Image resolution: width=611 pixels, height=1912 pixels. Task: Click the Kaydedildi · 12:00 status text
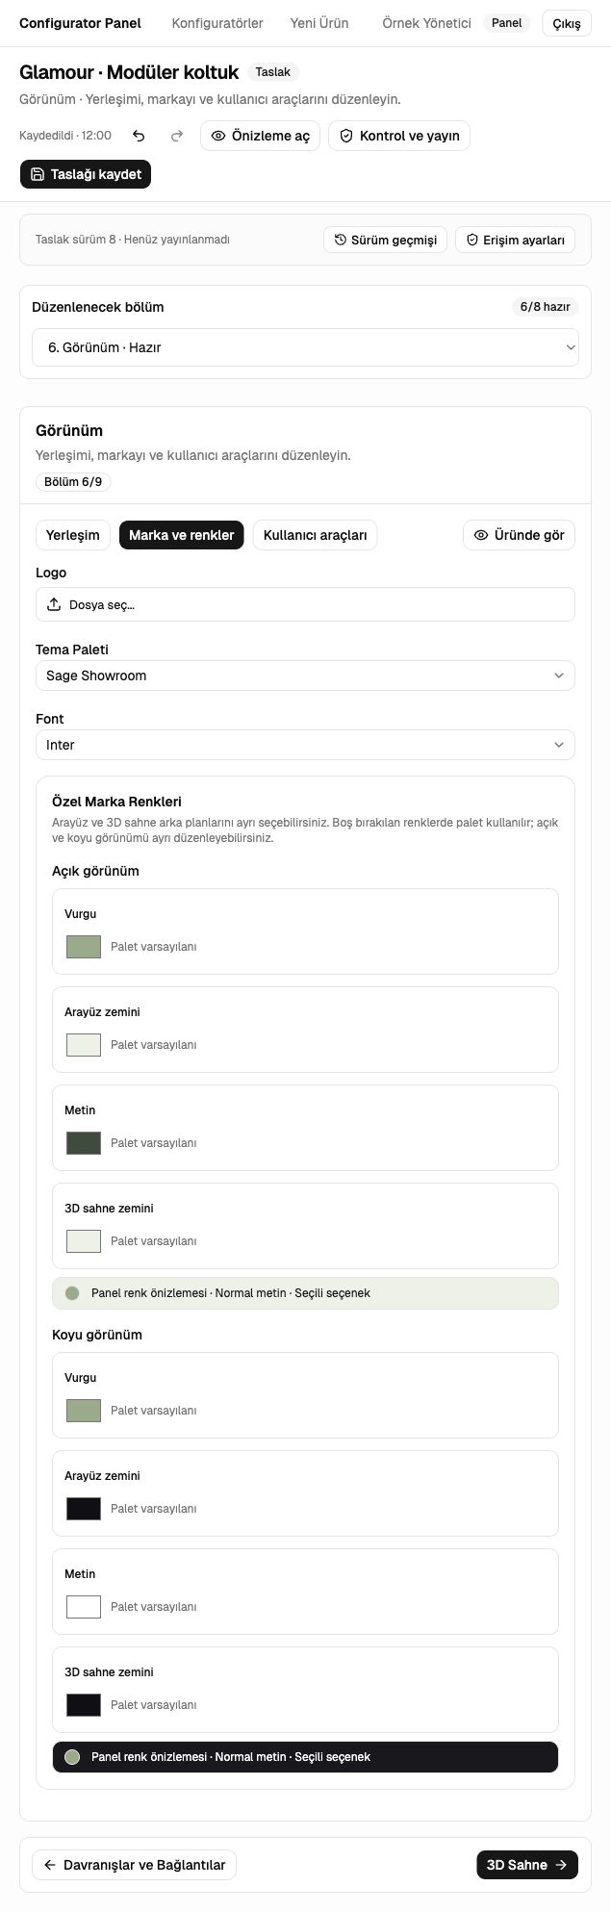[x=65, y=136]
